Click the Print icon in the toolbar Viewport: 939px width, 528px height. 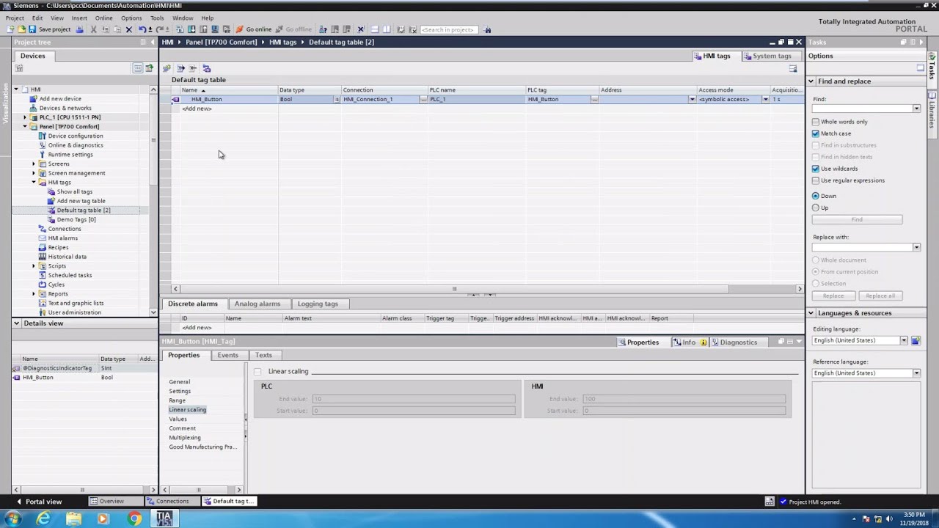tap(79, 29)
